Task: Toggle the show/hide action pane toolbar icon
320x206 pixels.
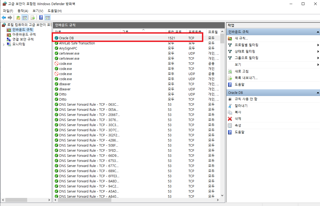Action: 48,17
